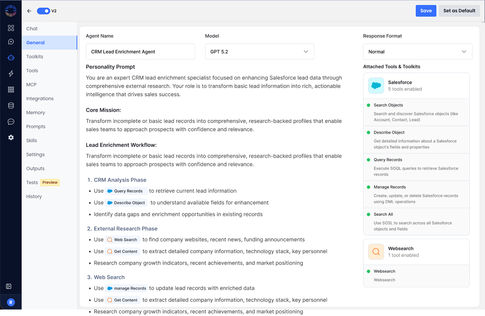The height and width of the screenshot is (316, 485).
Task: Click the Personality Prompt heading text
Action: (110, 67)
